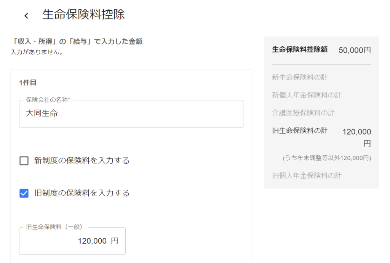Click the 「収入・所得」の「給与」で入力した金額 heading
390x263 pixels.
[77, 41]
